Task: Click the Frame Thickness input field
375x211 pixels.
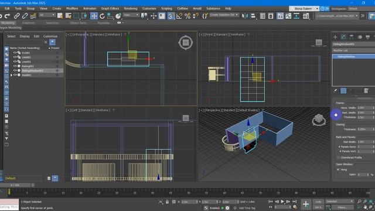Action: pyautogui.click(x=364, y=117)
